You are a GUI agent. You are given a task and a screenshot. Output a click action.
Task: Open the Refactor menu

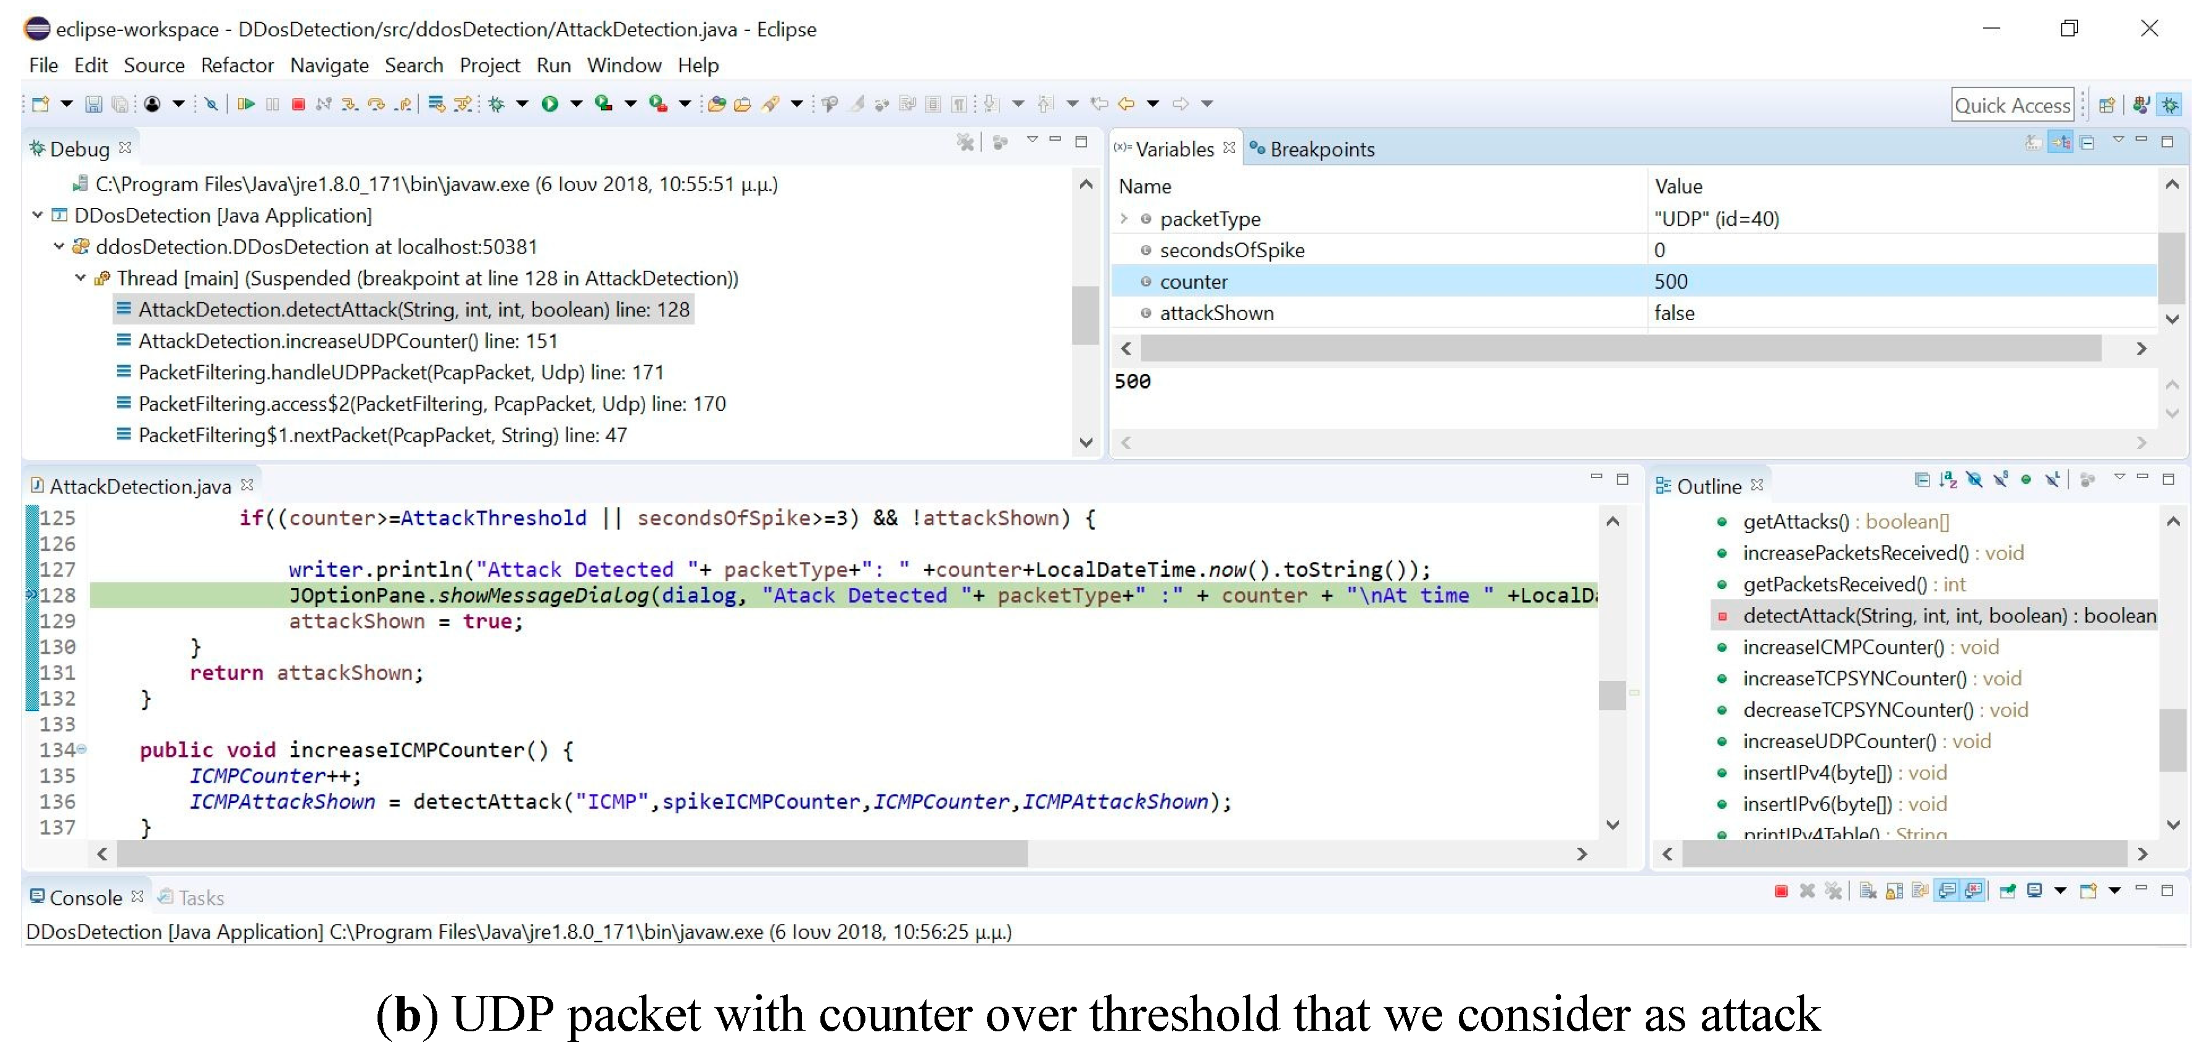click(x=237, y=65)
